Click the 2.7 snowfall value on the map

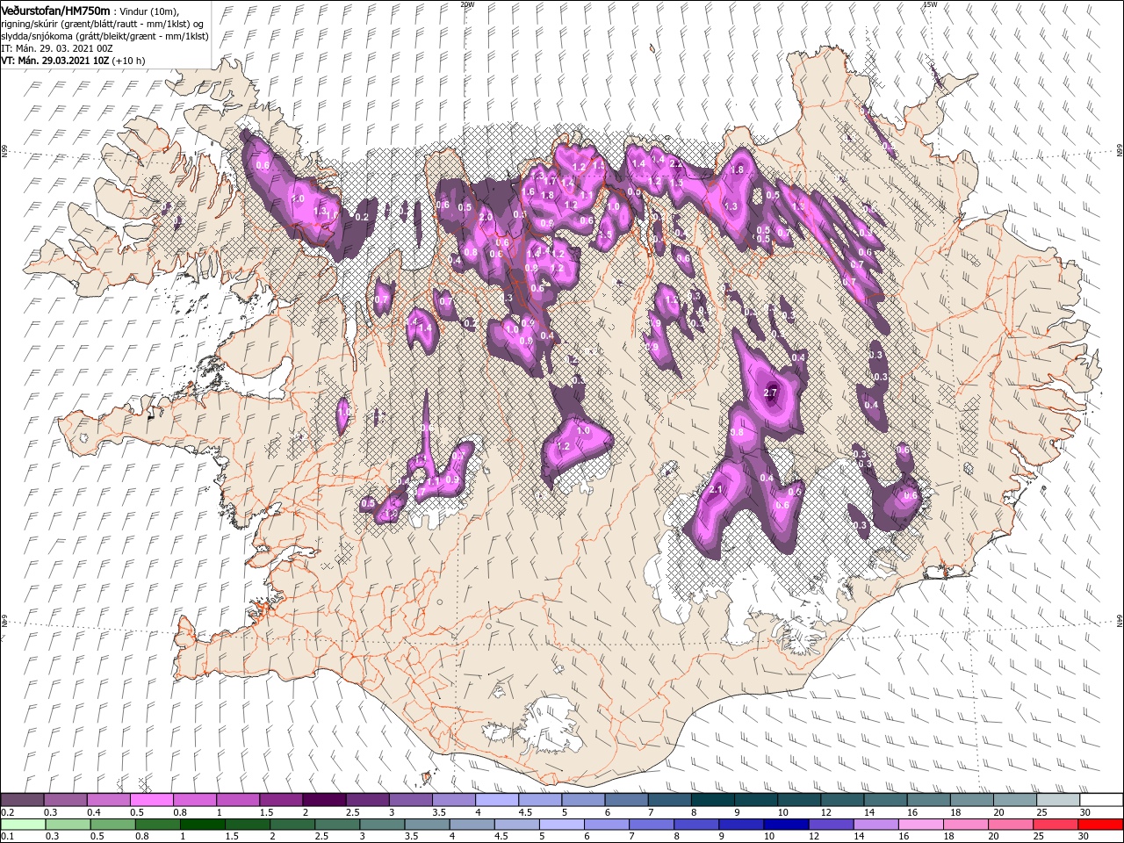[x=772, y=393]
